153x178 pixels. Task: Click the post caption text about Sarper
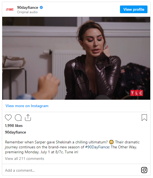72,147
